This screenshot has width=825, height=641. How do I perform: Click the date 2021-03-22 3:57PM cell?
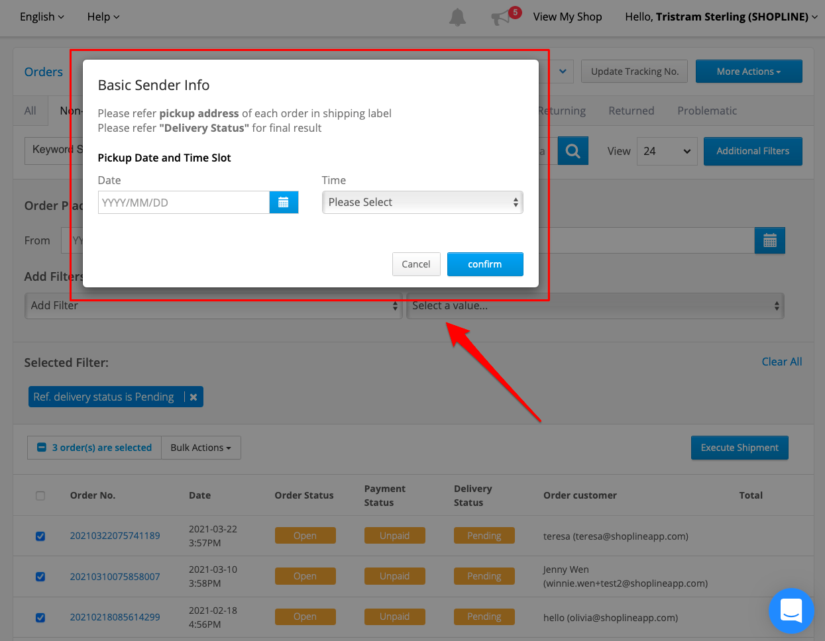coord(213,536)
